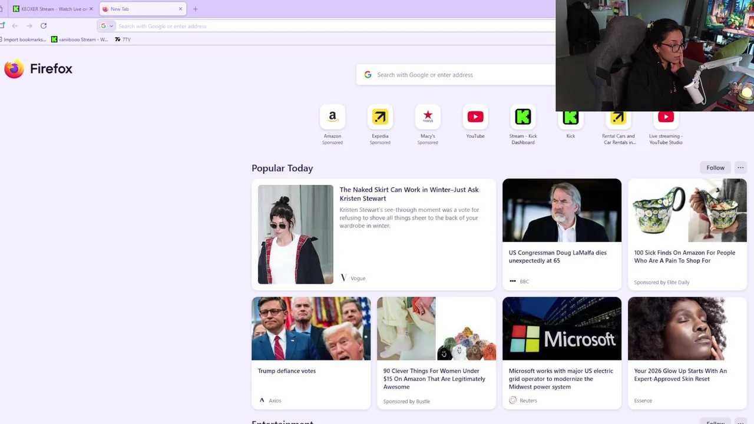Screen dimensions: 754x424
Task: Open the Stream - Kick Dashboard shortcut
Action: click(523, 125)
